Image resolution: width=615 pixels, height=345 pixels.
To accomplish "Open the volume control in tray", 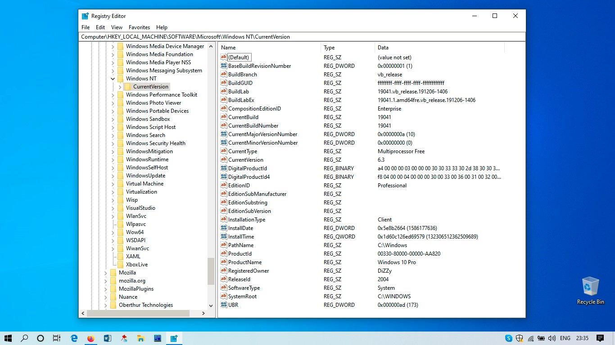I will (552, 338).
